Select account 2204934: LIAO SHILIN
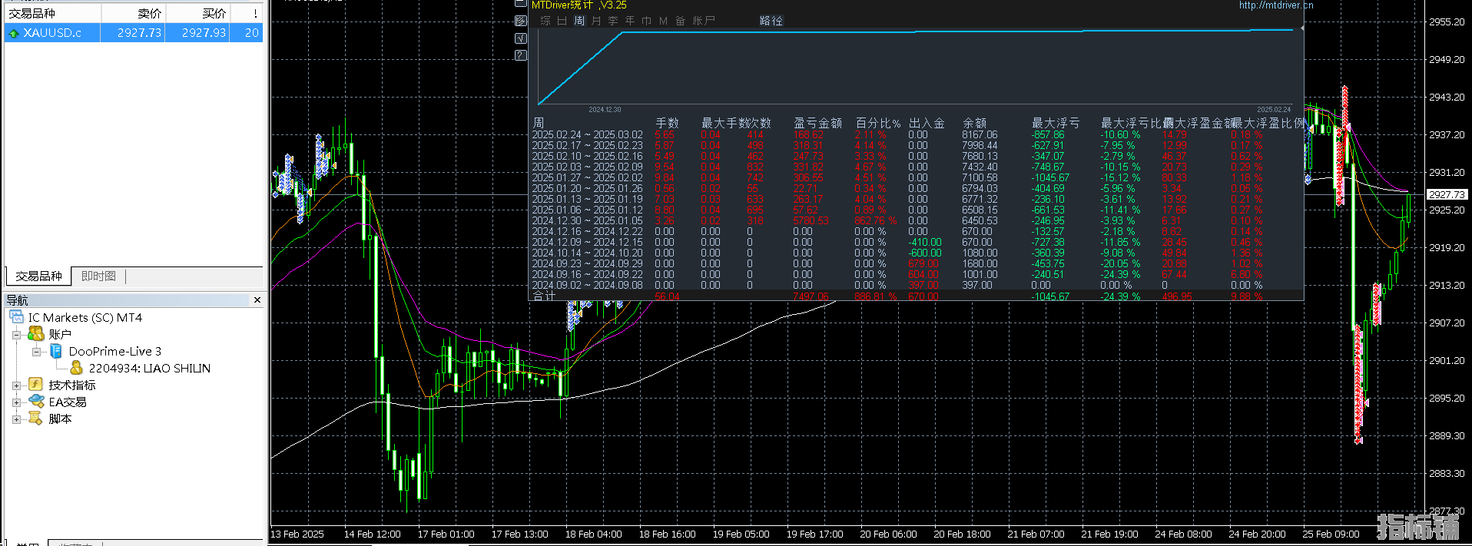This screenshot has height=546, width=1472. 150,368
